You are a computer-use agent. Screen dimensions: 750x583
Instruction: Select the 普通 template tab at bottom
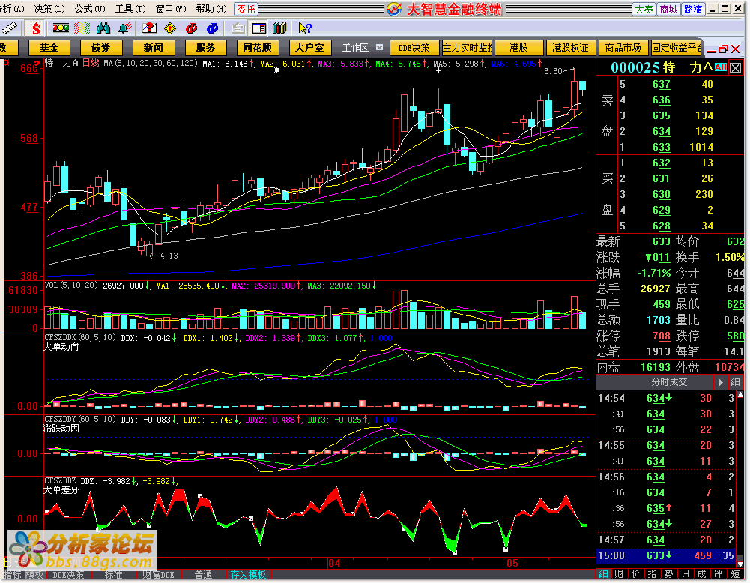coord(203,575)
